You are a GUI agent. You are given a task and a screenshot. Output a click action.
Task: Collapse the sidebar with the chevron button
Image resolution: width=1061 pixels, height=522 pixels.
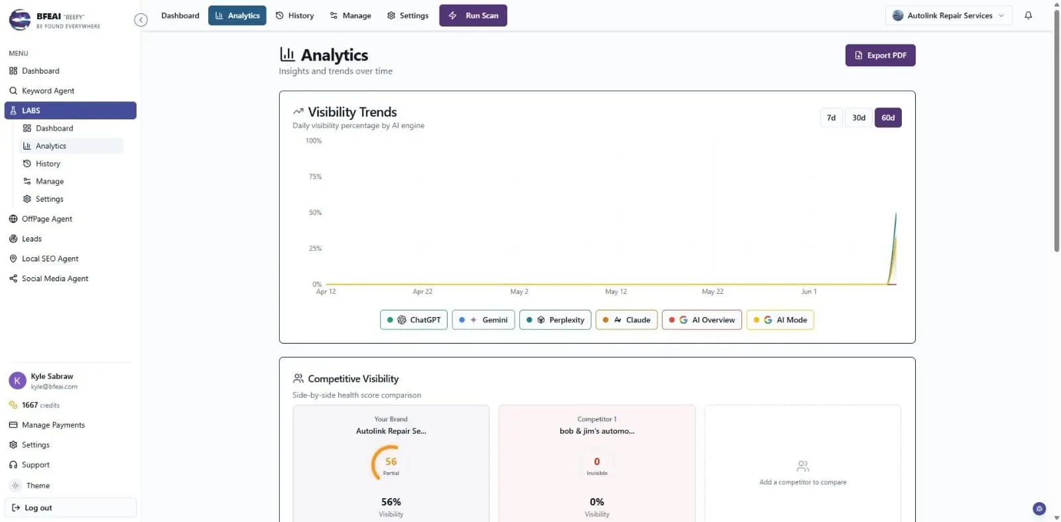pos(141,20)
